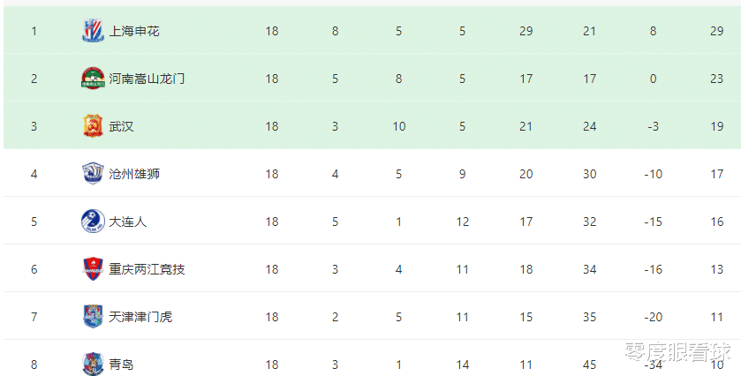Select the 大连人 team name

(x=127, y=222)
